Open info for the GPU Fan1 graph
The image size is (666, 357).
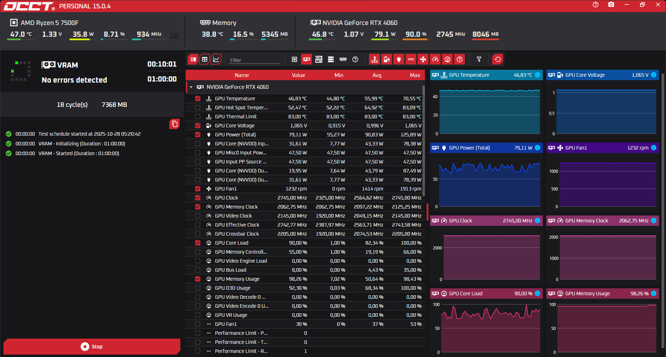coord(654,148)
